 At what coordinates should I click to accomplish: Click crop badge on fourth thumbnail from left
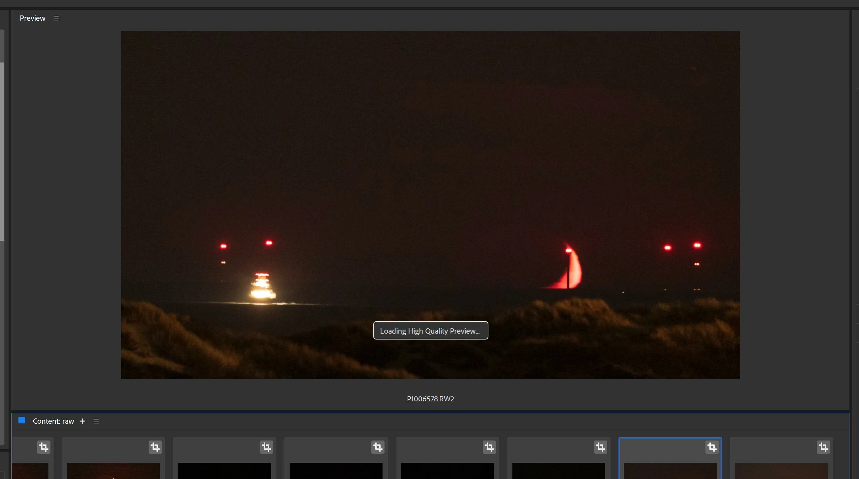378,447
